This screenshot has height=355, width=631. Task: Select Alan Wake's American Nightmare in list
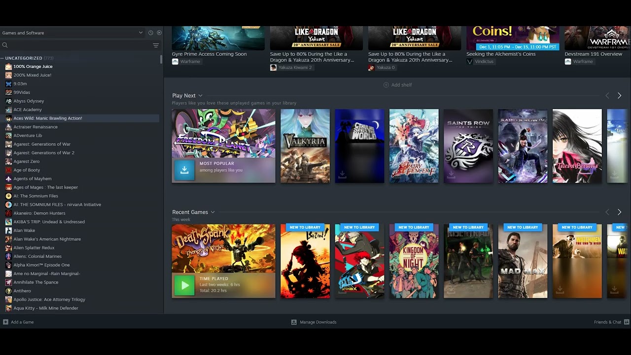click(80, 239)
